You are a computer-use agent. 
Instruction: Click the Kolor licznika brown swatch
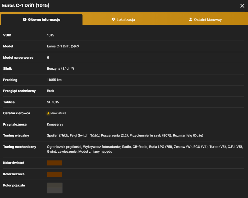(x=54, y=174)
